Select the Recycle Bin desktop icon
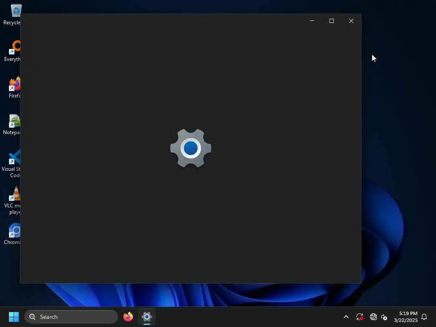Image resolution: width=436 pixels, height=327 pixels. click(11, 14)
